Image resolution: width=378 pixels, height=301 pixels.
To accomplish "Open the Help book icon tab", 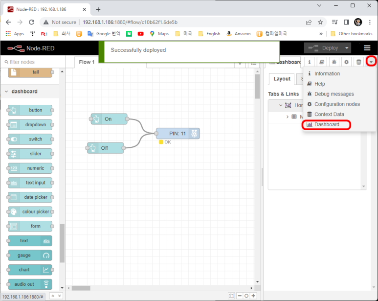I will (322, 62).
